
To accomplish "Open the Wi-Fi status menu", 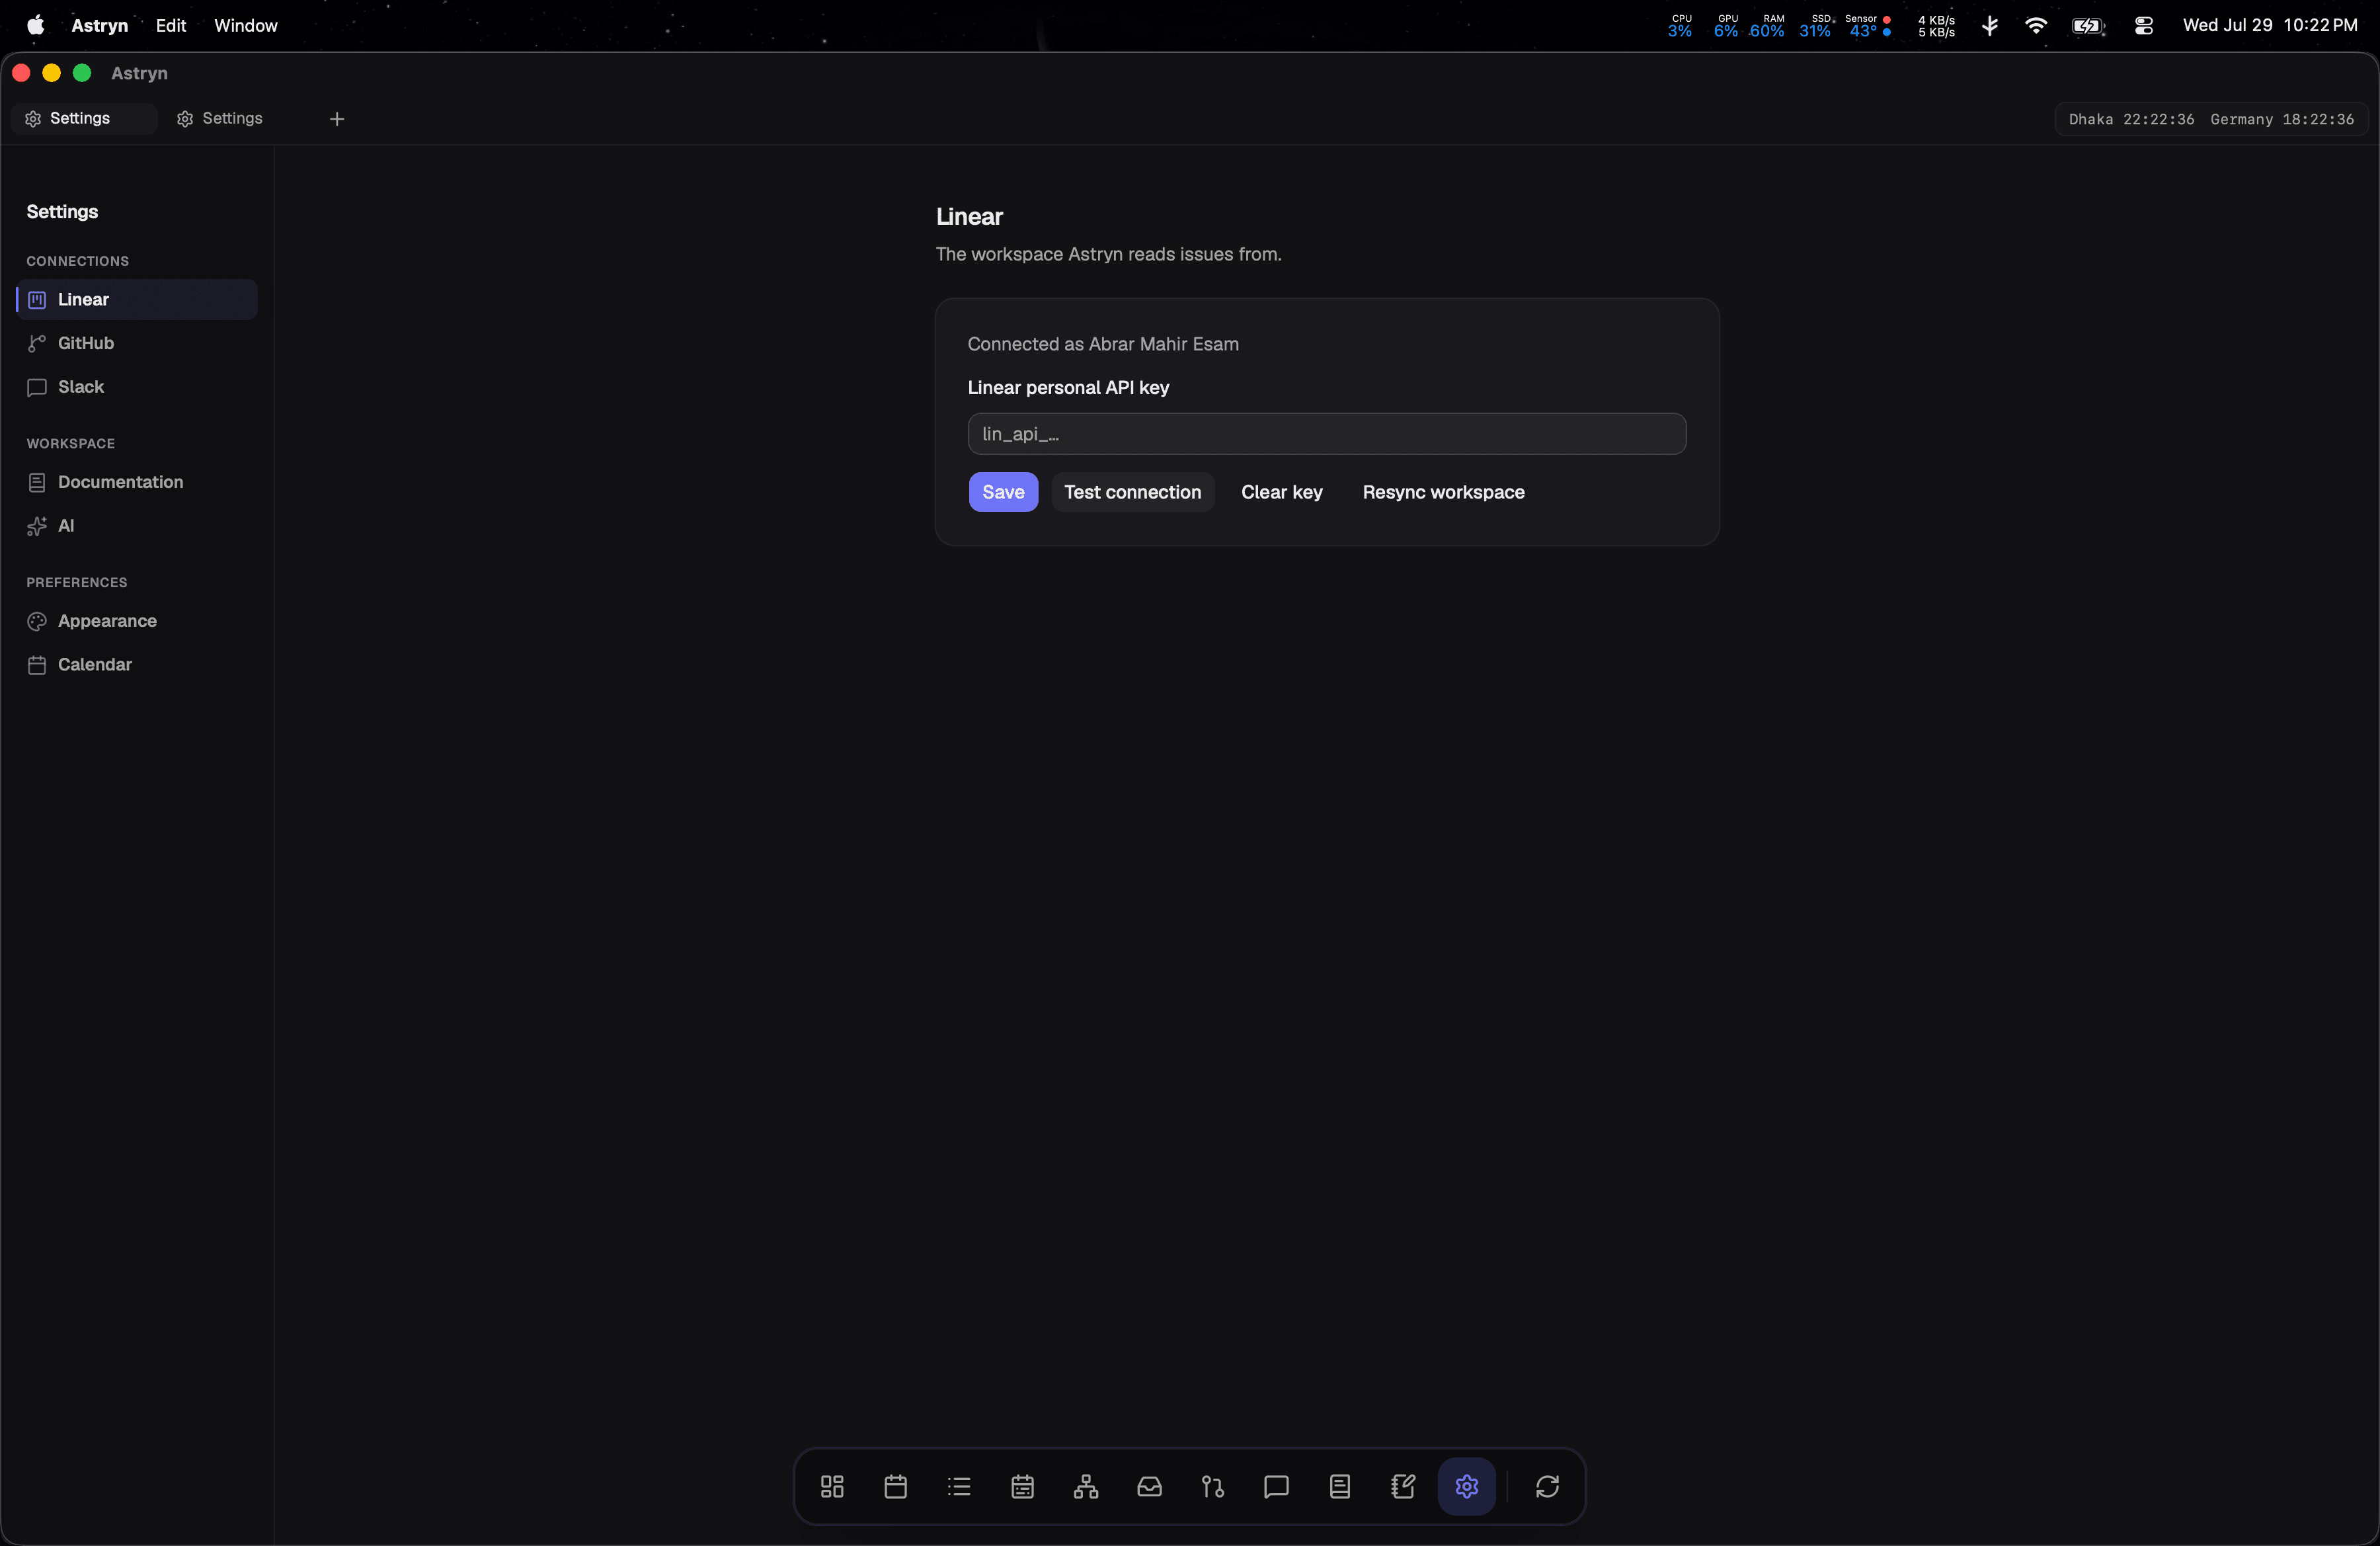I will click(2035, 26).
